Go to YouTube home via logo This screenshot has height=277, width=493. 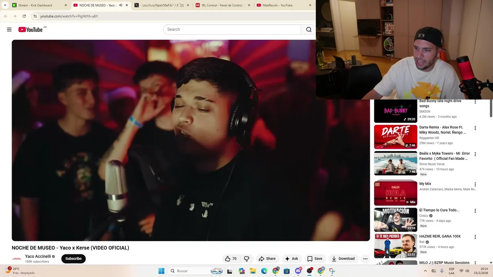pos(30,30)
